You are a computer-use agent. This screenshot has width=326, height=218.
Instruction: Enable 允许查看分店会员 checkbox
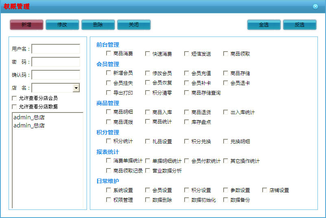tap(14, 98)
